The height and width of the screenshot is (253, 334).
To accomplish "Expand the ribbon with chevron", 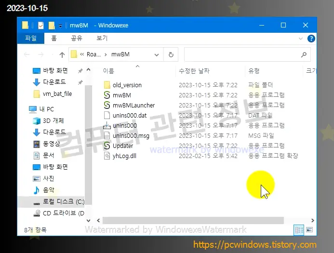I will pos(301,39).
